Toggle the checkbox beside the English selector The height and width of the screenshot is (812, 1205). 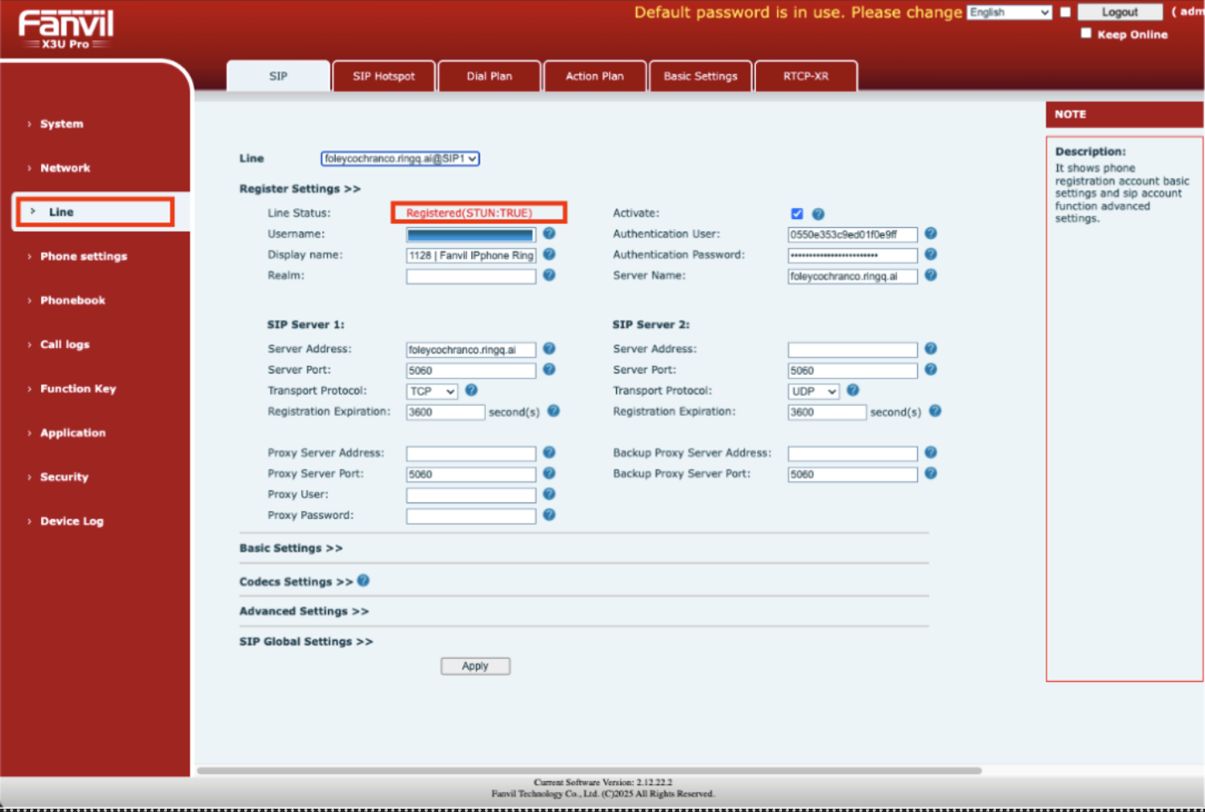tap(1064, 12)
